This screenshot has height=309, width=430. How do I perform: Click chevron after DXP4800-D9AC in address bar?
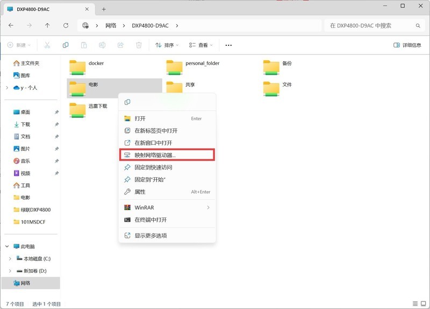pyautogui.click(x=177, y=25)
